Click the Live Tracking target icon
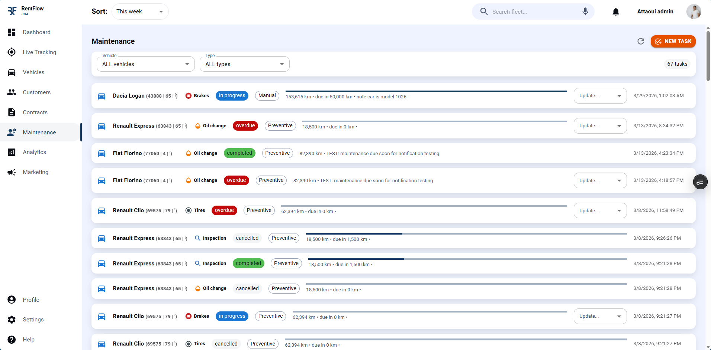Screen dimensions: 711x350 (x=12, y=52)
